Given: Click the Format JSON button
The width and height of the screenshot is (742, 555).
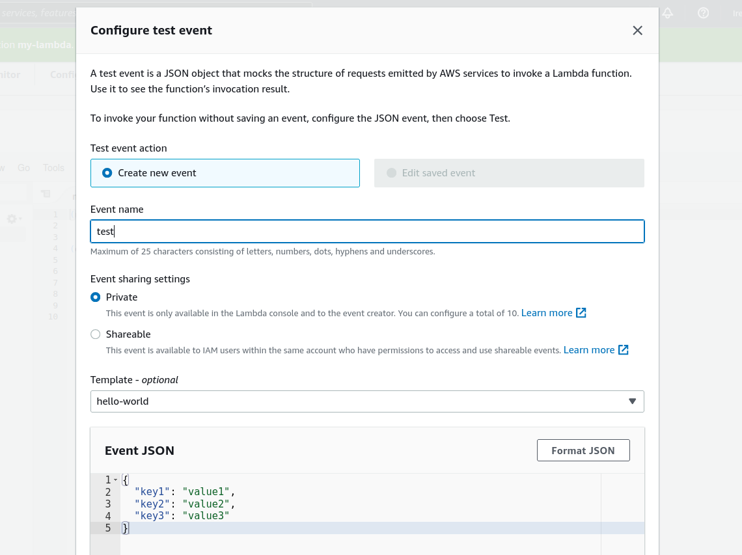Looking at the screenshot, I should [583, 450].
